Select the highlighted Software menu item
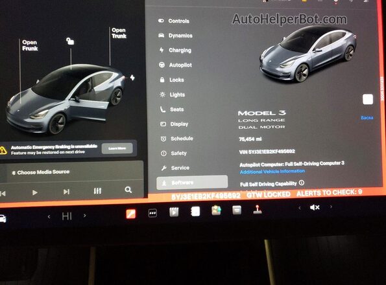 point(192,183)
